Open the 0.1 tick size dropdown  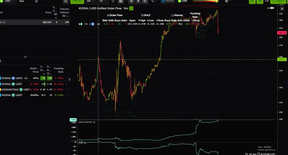103,1
